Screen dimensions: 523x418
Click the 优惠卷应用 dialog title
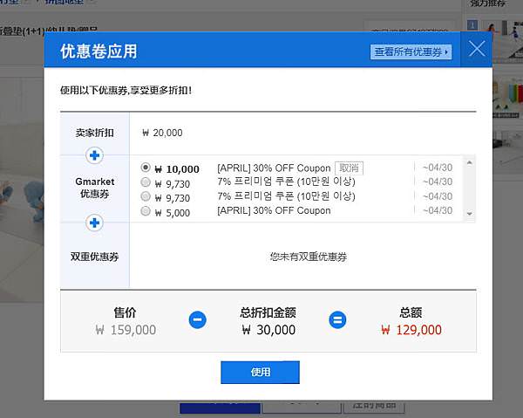[98, 51]
